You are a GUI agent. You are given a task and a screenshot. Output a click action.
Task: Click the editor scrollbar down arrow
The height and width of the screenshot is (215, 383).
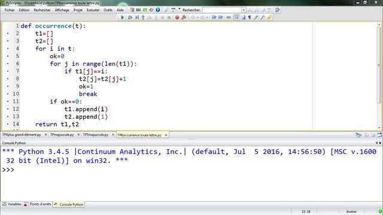(379, 127)
